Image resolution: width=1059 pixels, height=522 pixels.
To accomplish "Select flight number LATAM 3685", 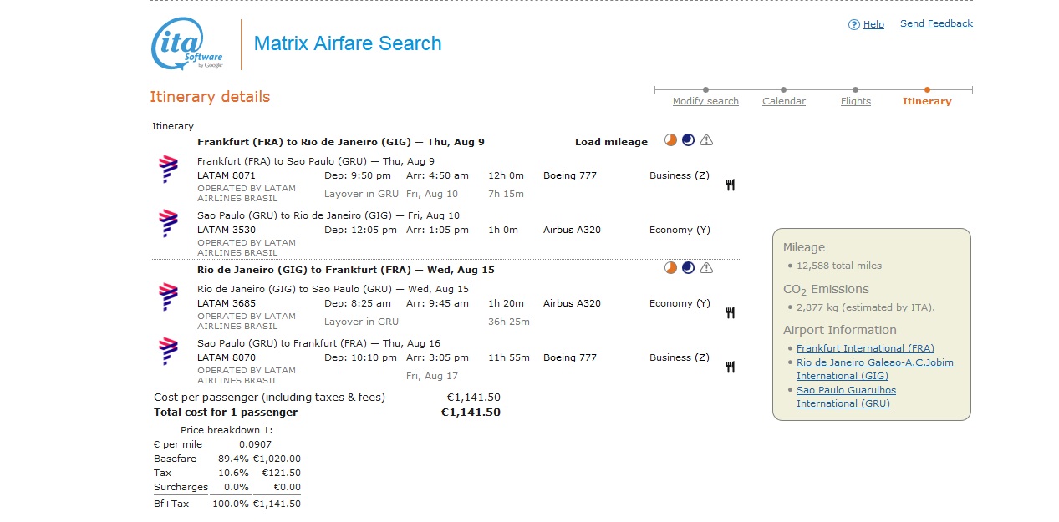I will click(x=227, y=303).
